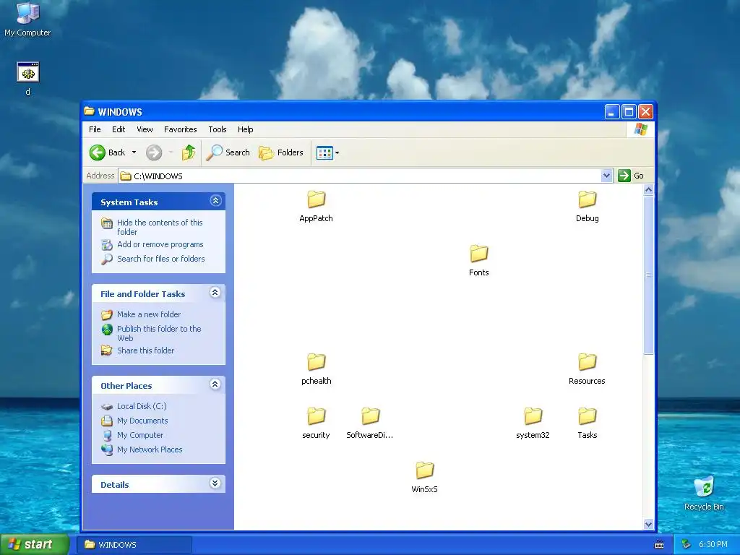Collapse the File and Folder Tasks panel

pos(215,293)
